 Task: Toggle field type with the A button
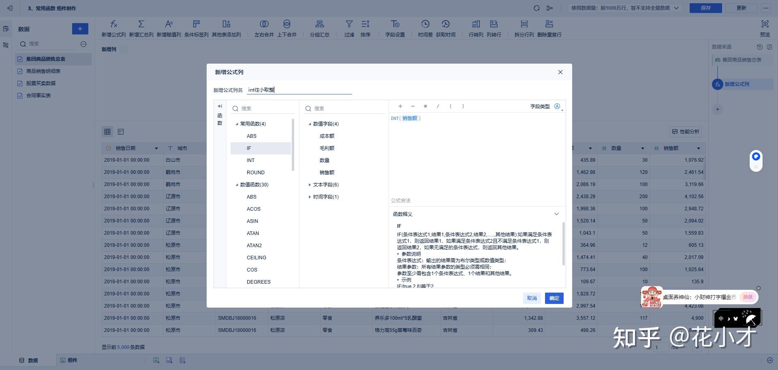(x=557, y=106)
